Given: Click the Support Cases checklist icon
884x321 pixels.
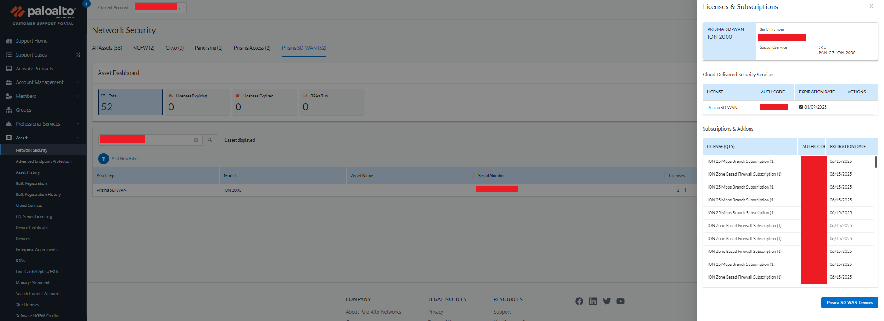Looking at the screenshot, I should coord(9,55).
